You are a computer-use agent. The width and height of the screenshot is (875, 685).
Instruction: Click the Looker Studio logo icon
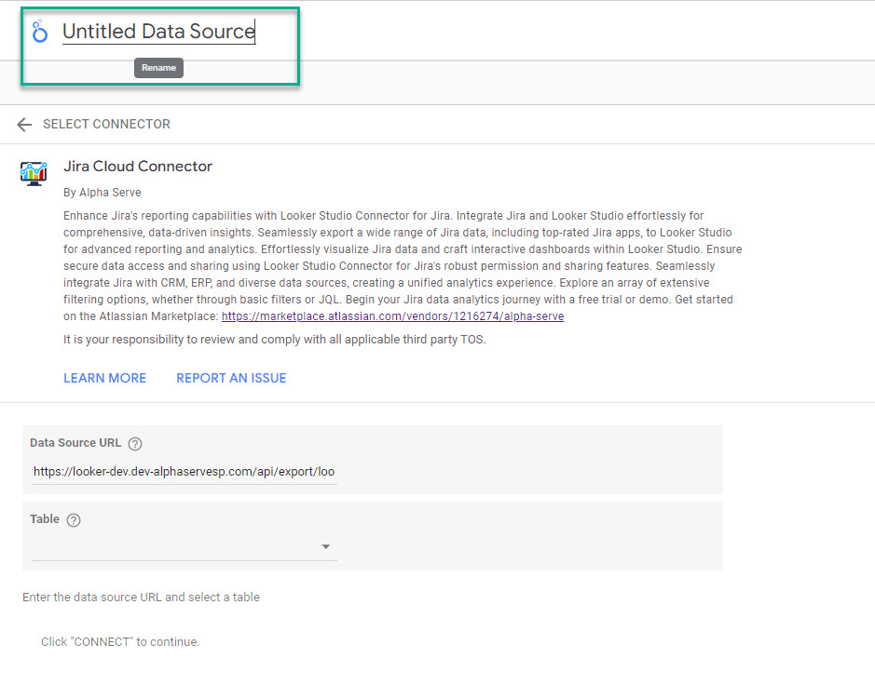(39, 33)
